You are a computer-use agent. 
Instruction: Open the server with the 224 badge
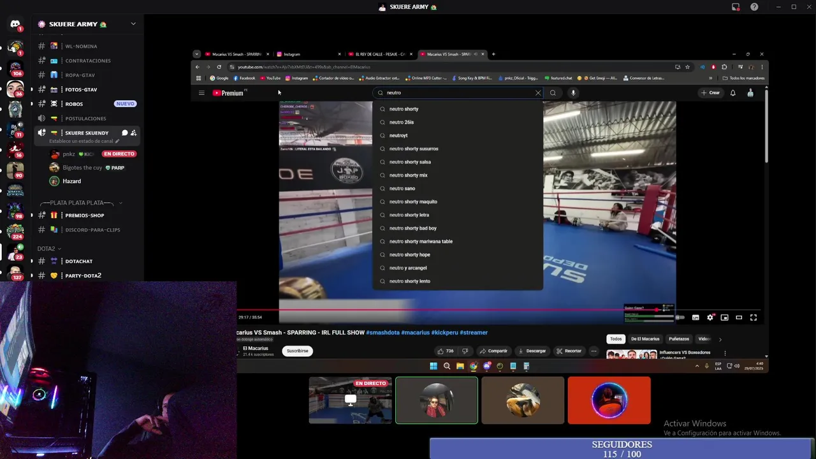(15, 230)
